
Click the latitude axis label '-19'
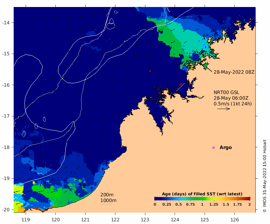tap(6, 178)
